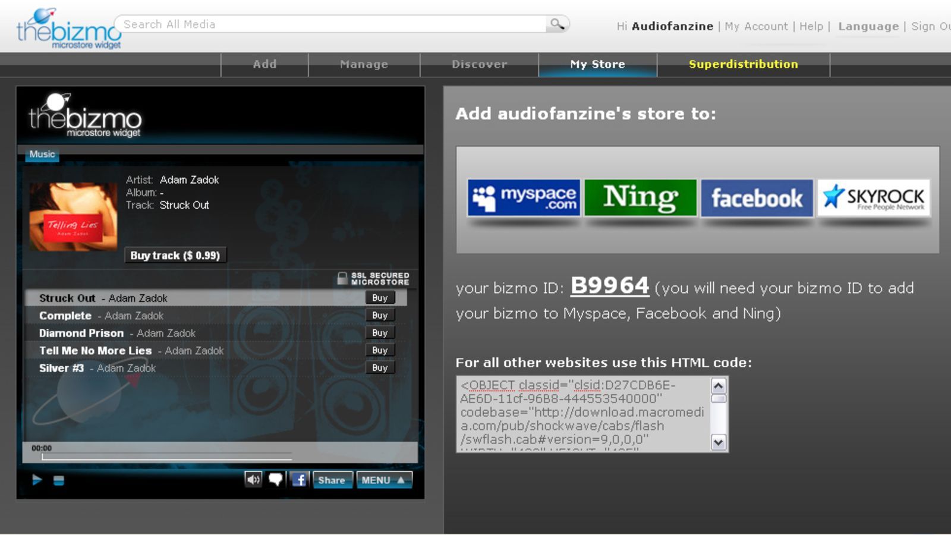This screenshot has height=535, width=951.
Task: Mute the player with the speaker icon
Action: click(x=253, y=480)
